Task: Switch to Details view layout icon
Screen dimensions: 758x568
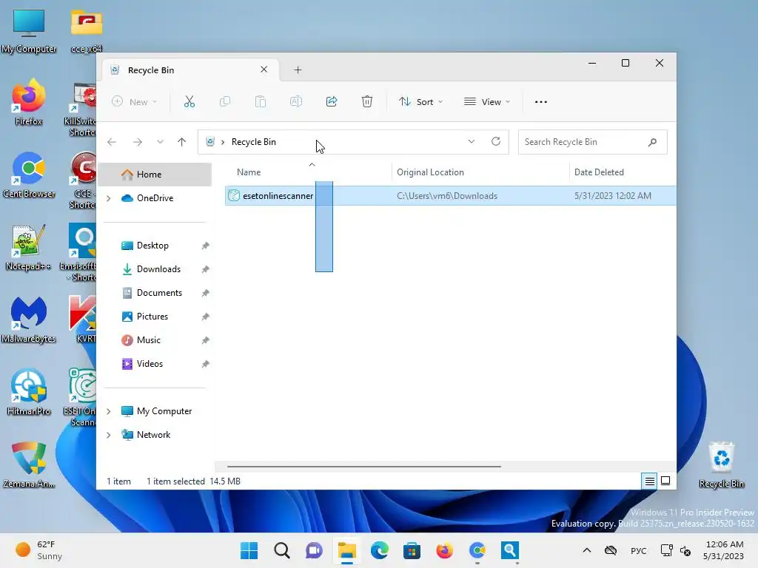Action: point(650,481)
